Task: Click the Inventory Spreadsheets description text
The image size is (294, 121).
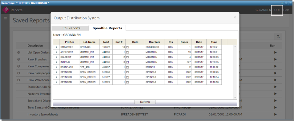Action: pyautogui.click(x=43, y=114)
